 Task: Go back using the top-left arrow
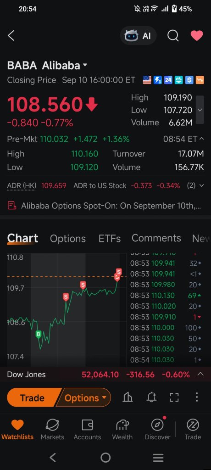pos(11,36)
